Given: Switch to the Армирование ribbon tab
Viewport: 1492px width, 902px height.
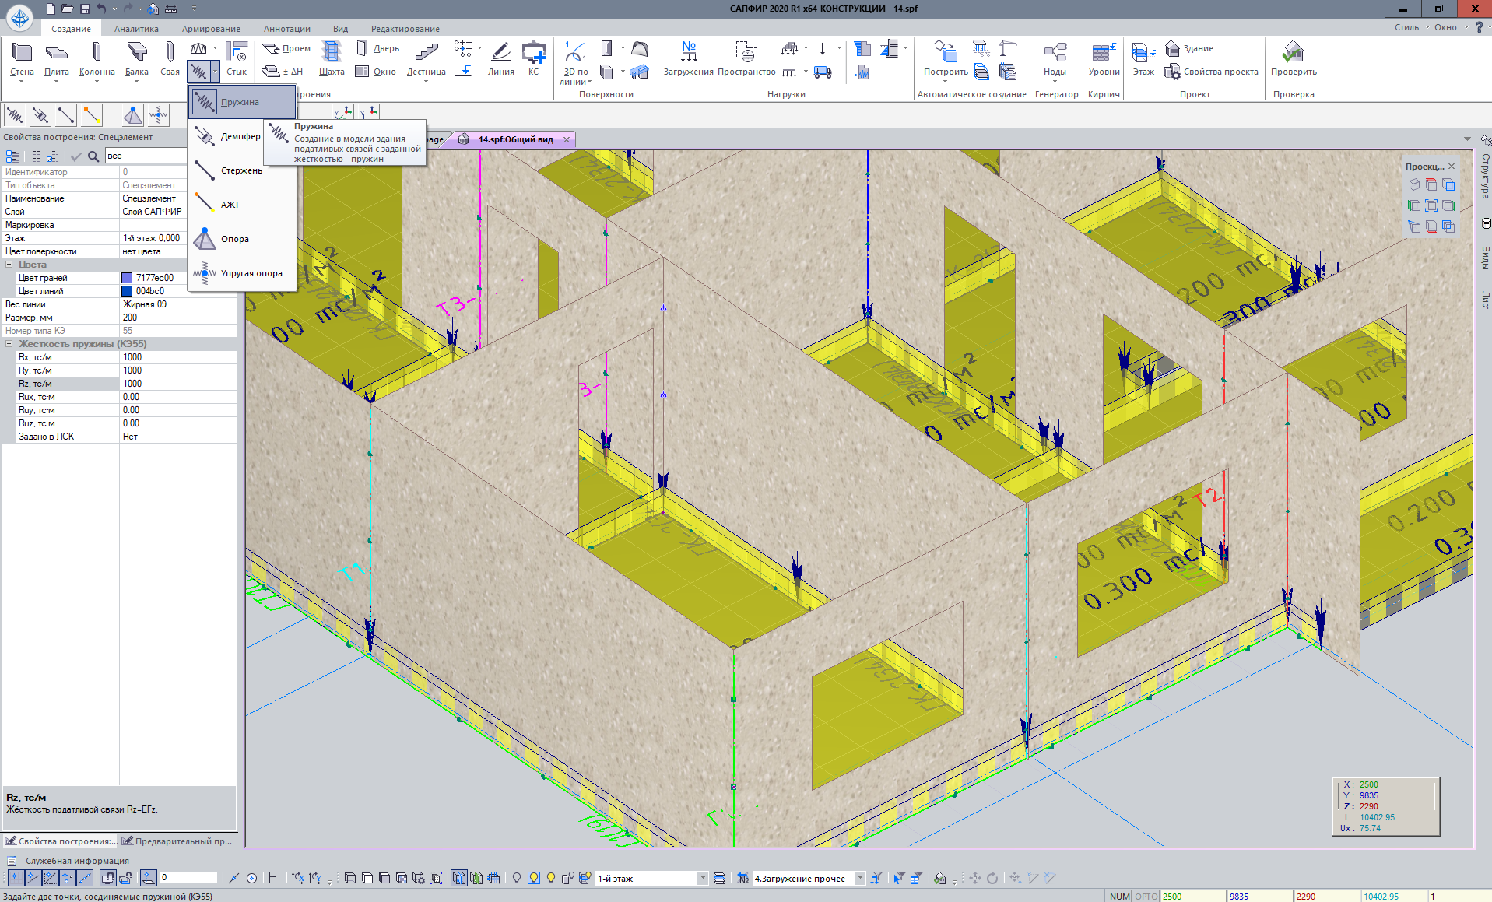Looking at the screenshot, I should (211, 29).
